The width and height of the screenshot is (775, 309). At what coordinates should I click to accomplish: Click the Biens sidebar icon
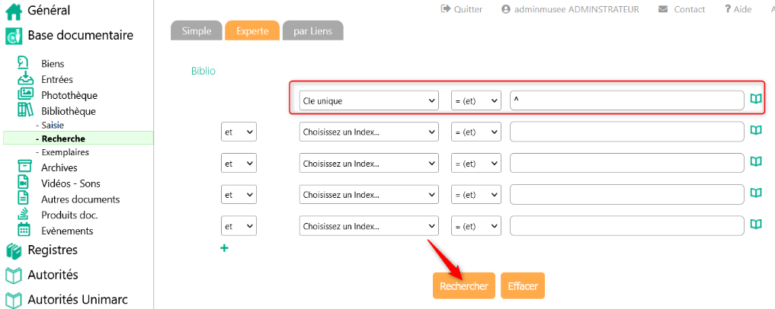point(24,63)
